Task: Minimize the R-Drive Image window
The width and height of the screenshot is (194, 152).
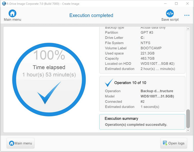Action: 165,4
